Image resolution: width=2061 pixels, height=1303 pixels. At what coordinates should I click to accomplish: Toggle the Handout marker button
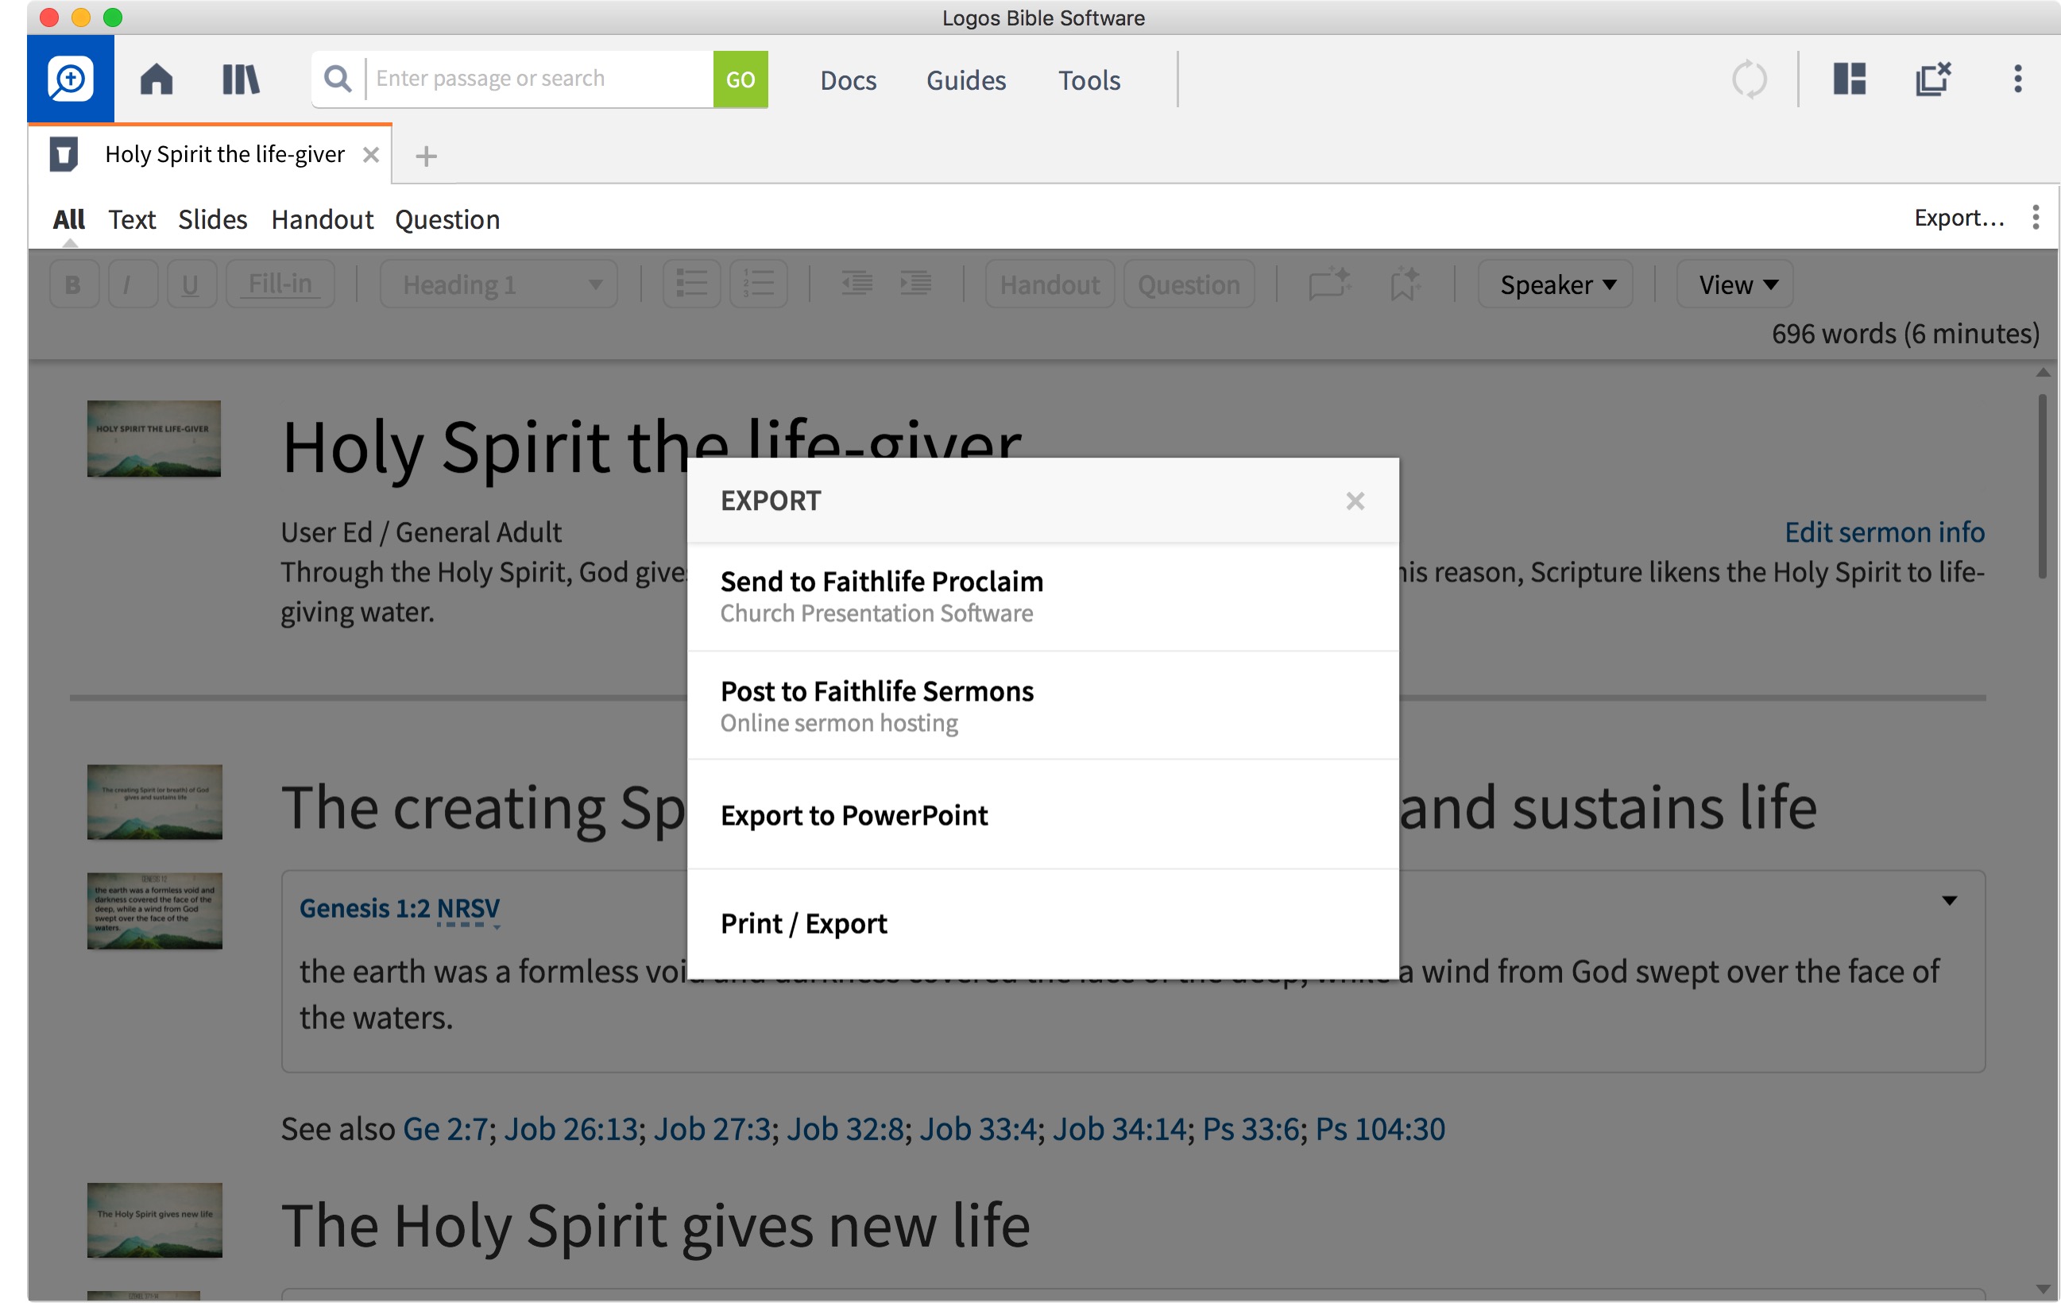point(1050,284)
